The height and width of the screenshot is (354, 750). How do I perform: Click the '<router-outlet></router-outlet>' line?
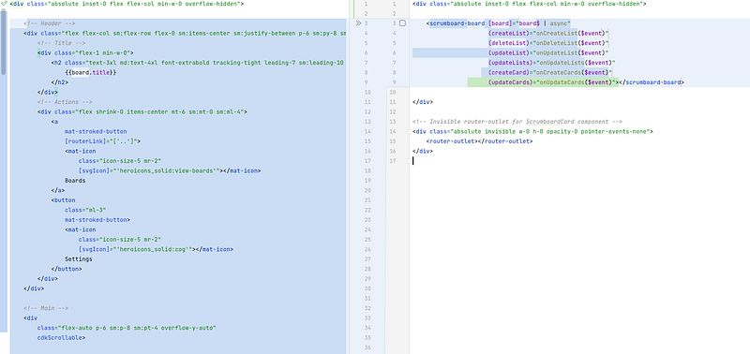[x=479, y=141]
